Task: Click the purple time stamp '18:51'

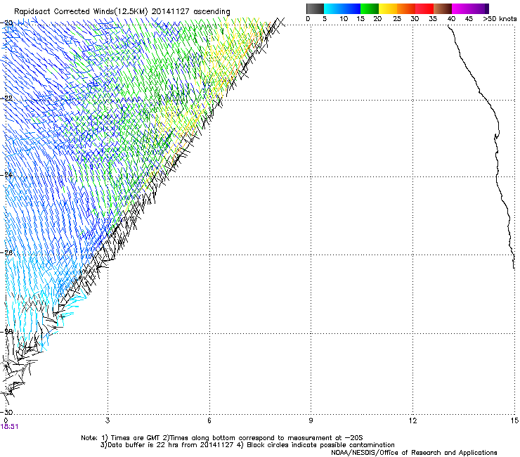Action: [x=9, y=427]
